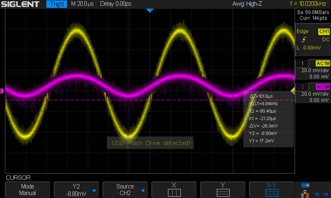Click channel 1's 0.00 mV offset value

319,77
